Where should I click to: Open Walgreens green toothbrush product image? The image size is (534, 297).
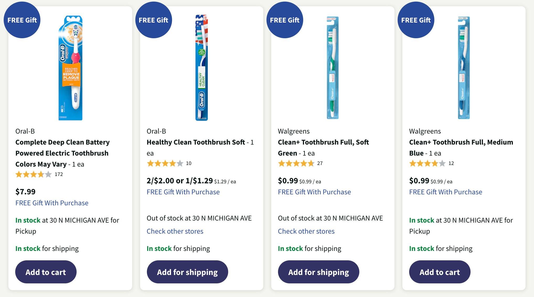click(333, 68)
